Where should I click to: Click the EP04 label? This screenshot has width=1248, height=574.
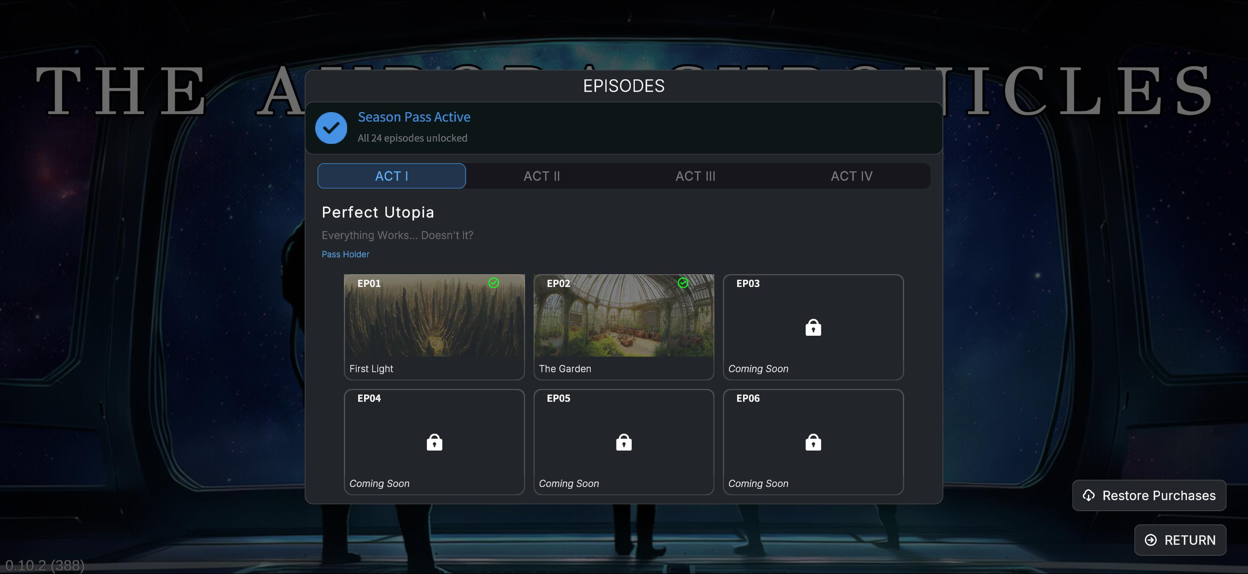tap(369, 398)
